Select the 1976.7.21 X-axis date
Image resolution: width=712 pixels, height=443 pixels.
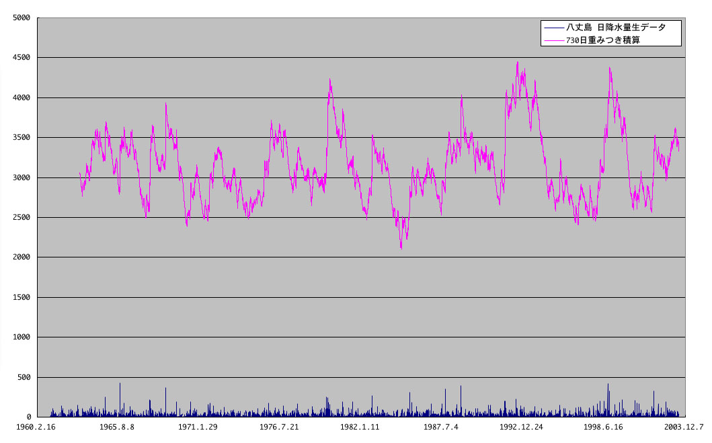coord(279,427)
